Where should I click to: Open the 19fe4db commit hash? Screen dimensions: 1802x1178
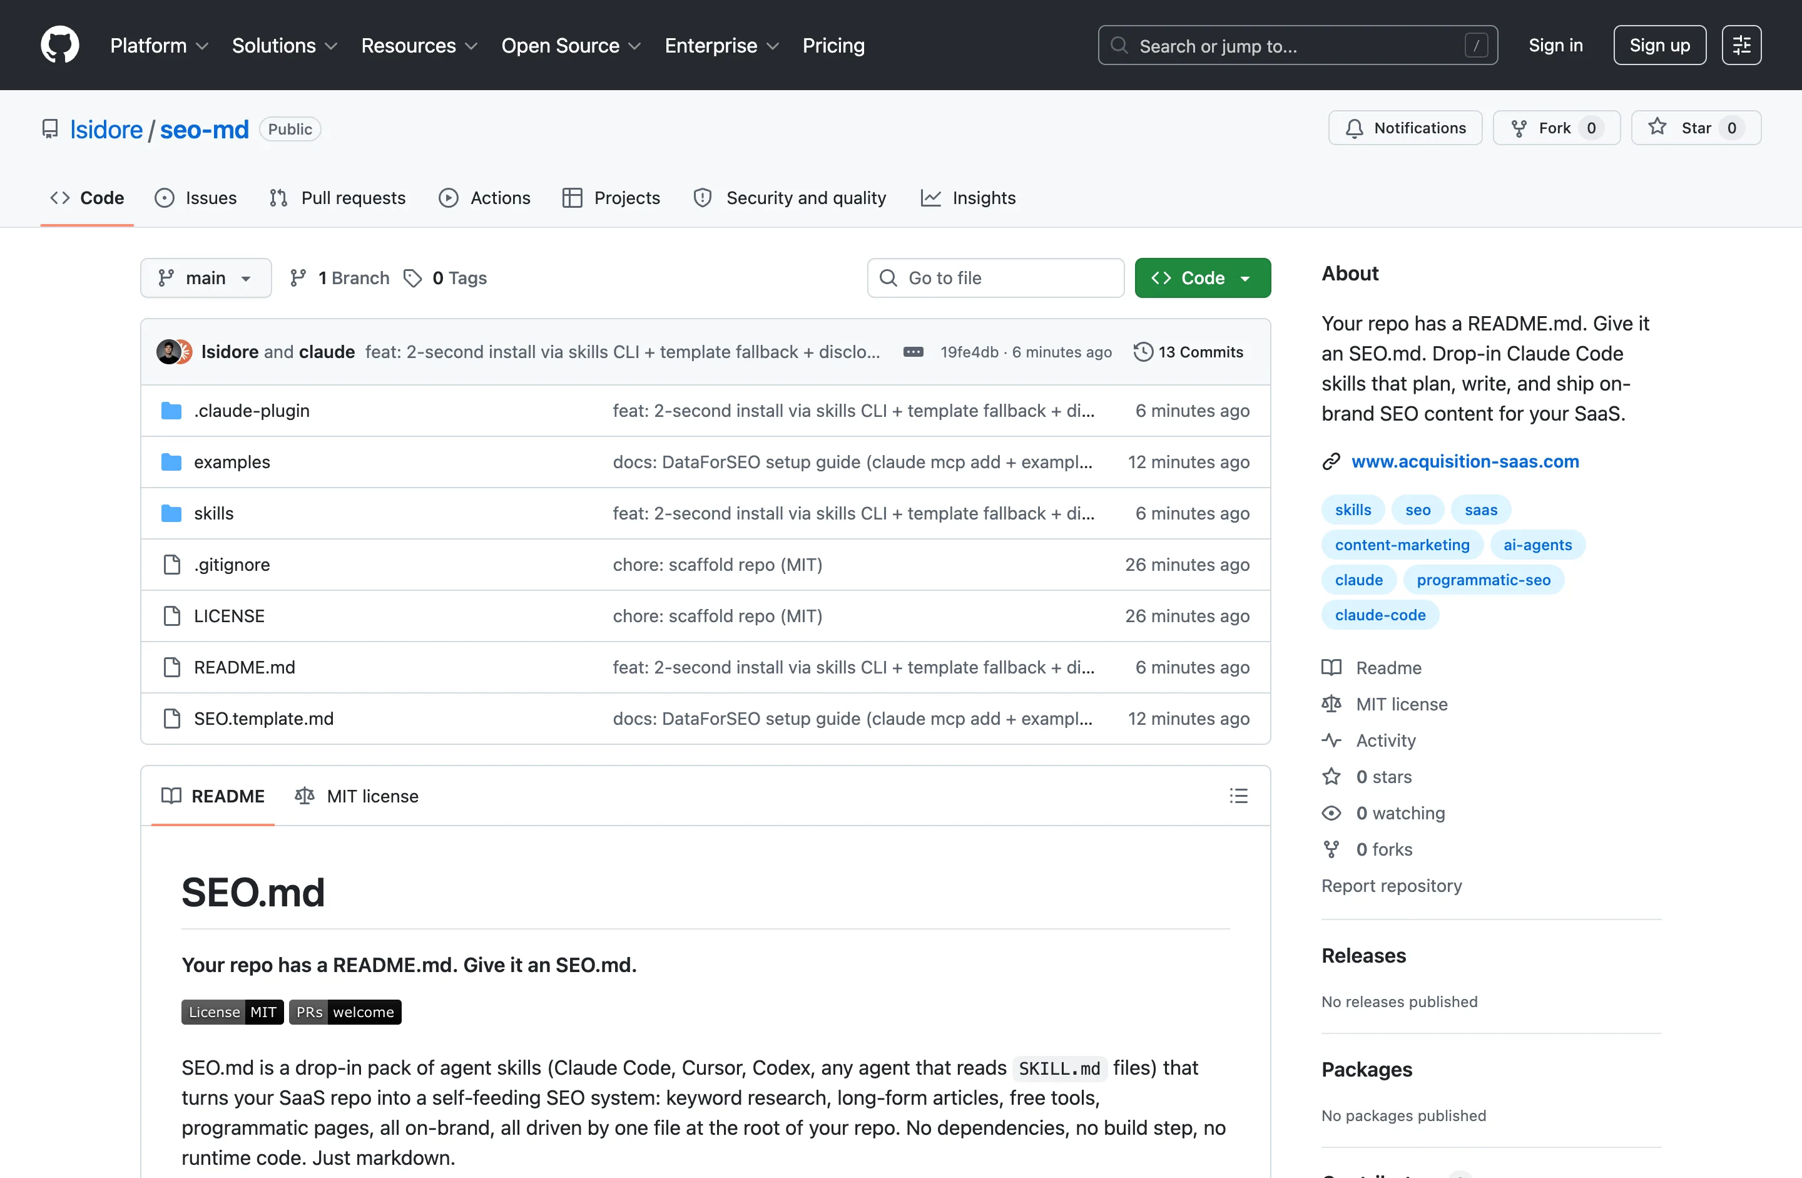(969, 352)
